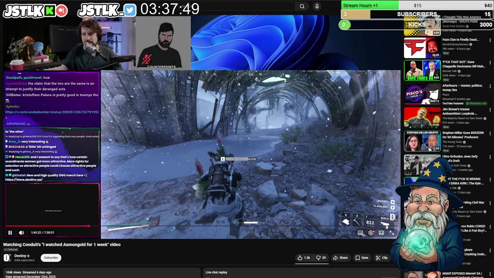Open the x.com uncledoomer link in chat
494x278 pixels.
[52, 112]
